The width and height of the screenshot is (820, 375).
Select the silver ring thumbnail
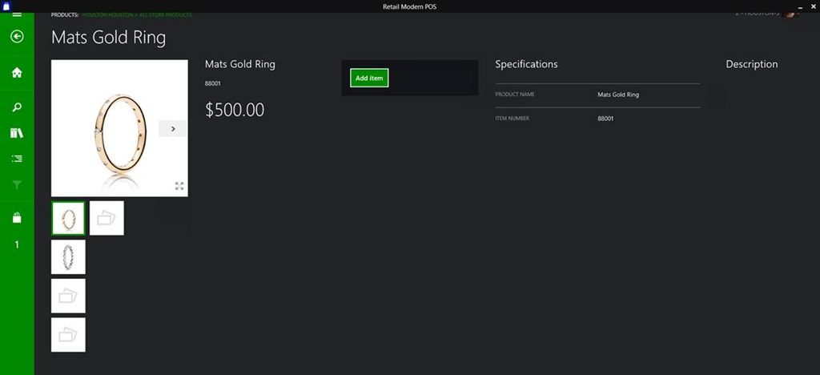coord(68,257)
